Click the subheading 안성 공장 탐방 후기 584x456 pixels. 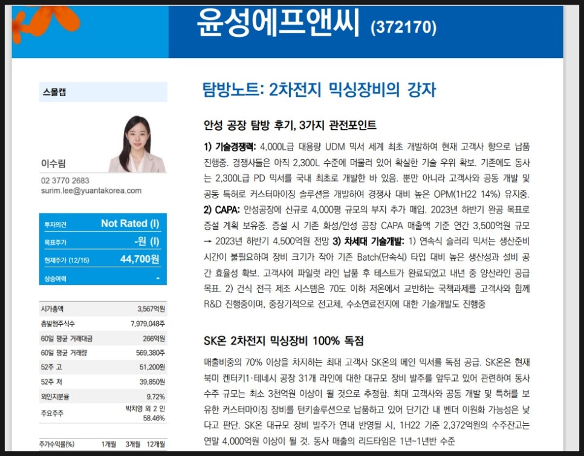(248, 125)
